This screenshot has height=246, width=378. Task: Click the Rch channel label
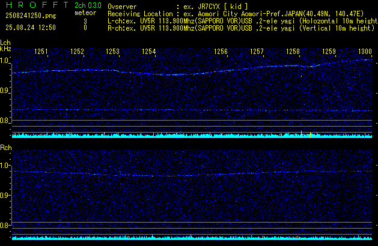pyautogui.click(x=6, y=148)
